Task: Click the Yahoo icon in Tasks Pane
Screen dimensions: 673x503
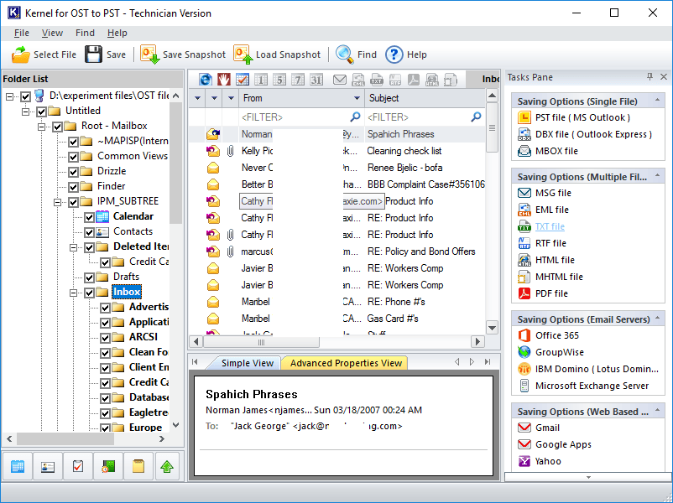Action: (x=524, y=461)
